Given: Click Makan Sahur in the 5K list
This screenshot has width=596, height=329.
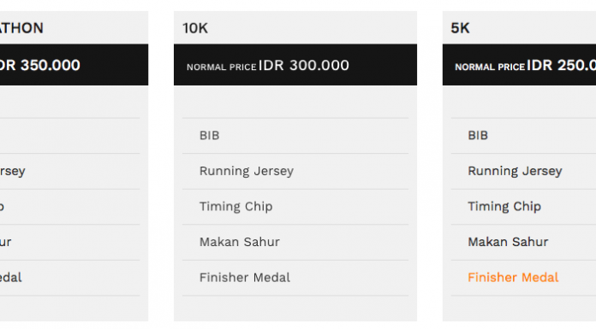Looking at the screenshot, I should (x=508, y=242).
